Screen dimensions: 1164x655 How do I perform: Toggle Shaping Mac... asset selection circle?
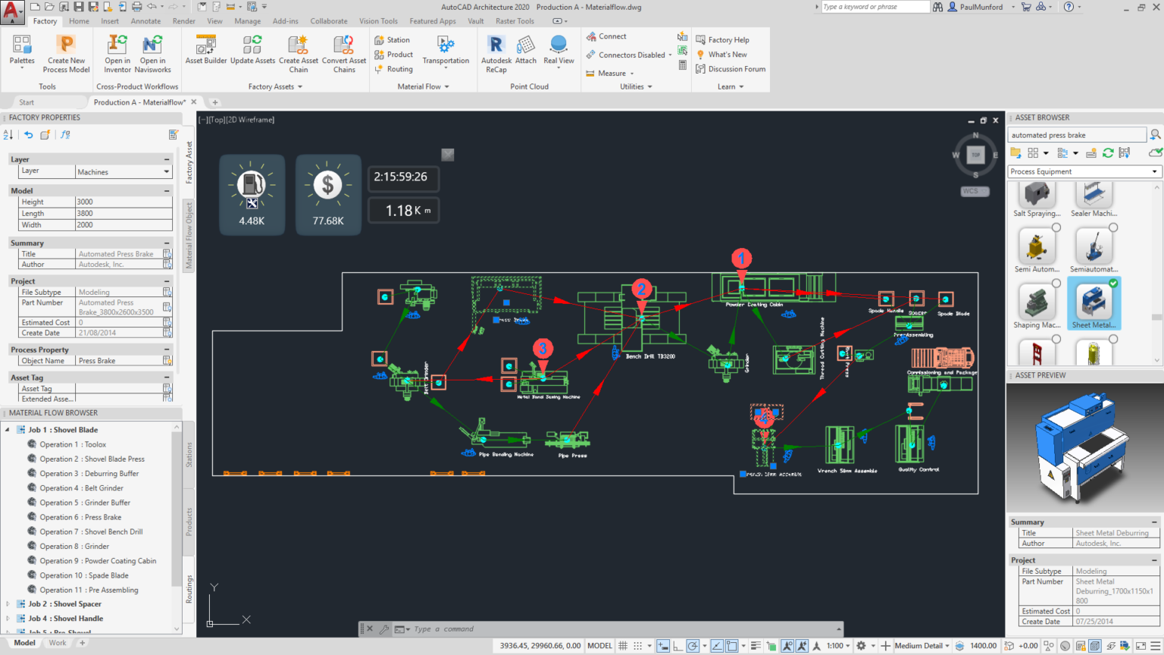(1056, 283)
